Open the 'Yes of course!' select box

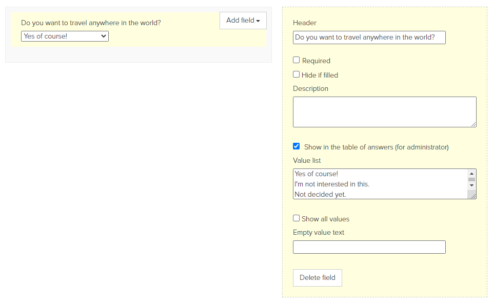coord(65,36)
